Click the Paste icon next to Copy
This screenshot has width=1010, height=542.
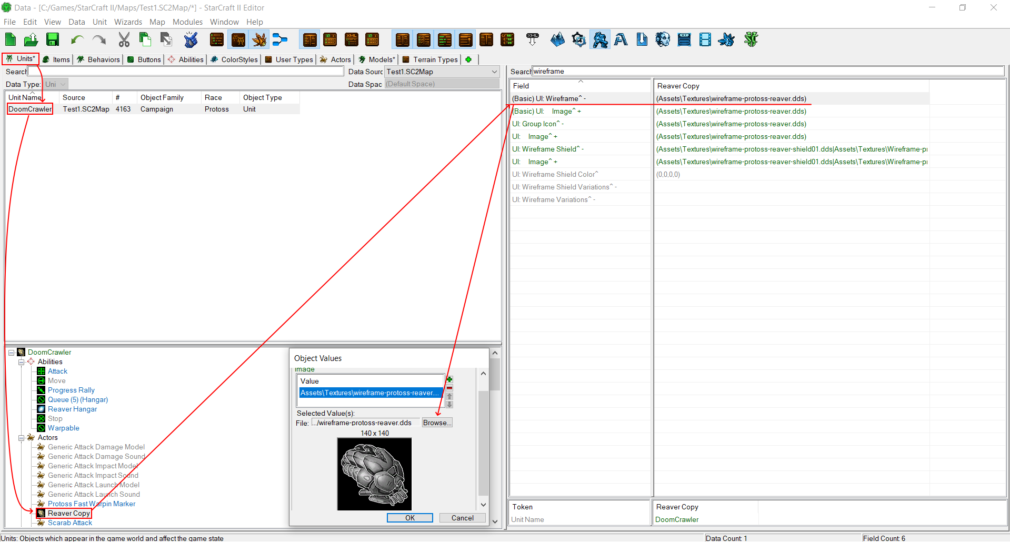(x=166, y=39)
